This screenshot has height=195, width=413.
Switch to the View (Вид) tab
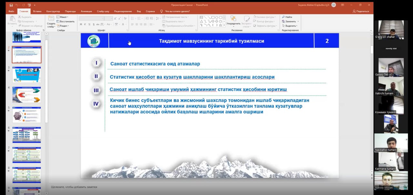pos(139,11)
